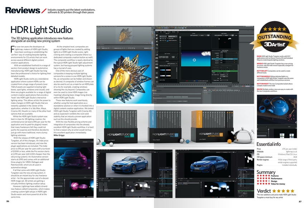Toggle the Flip checkbox in Content
The width and height of the screenshot is (308, 208).
(x=220, y=78)
